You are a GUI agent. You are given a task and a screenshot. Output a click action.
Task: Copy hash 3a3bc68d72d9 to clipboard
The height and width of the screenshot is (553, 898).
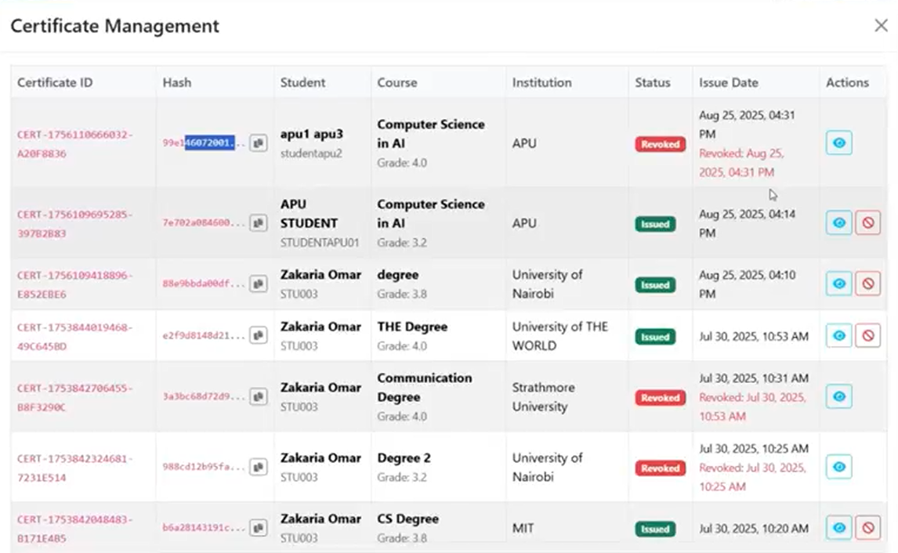pyautogui.click(x=259, y=396)
